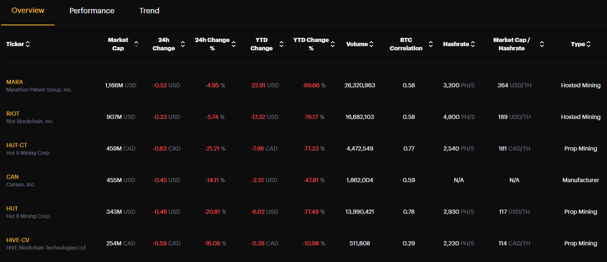Screen dimensions: 607x262
Task: Click Hut 8 Mining Corp. under HUT-CT
Action: coord(28,153)
